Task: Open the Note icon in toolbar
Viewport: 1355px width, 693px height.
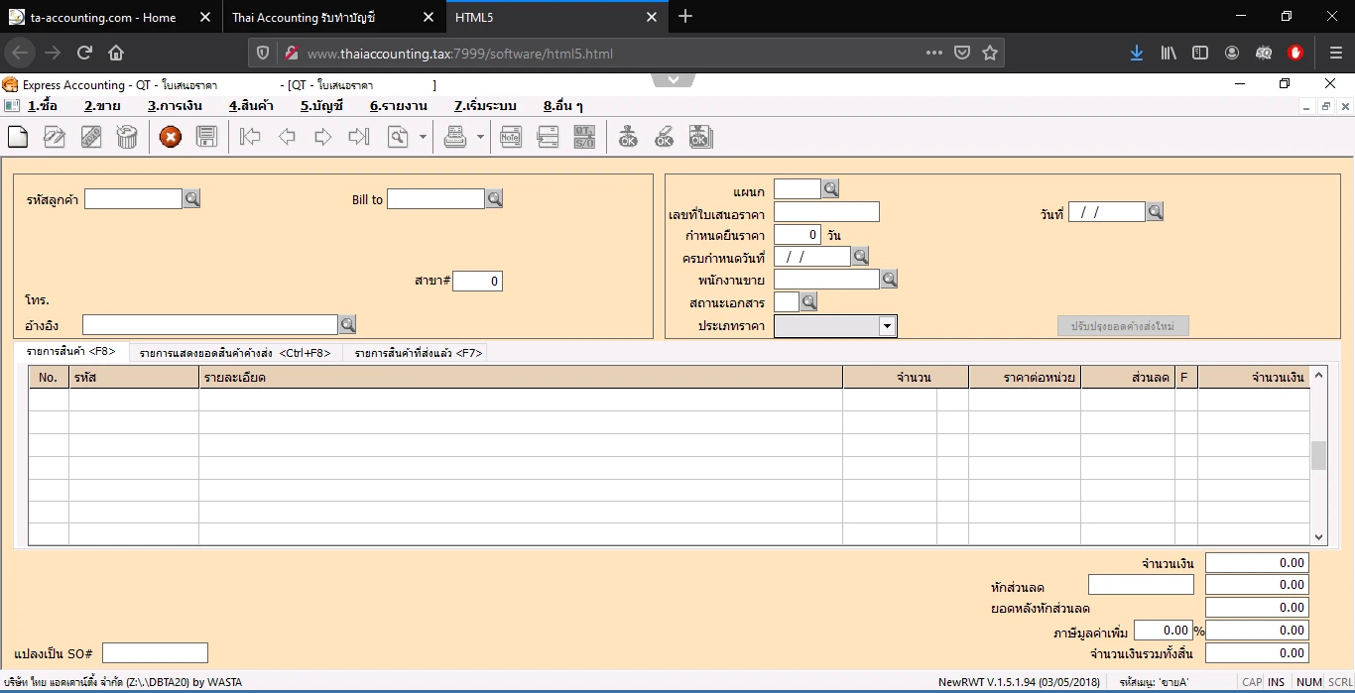Action: (511, 138)
